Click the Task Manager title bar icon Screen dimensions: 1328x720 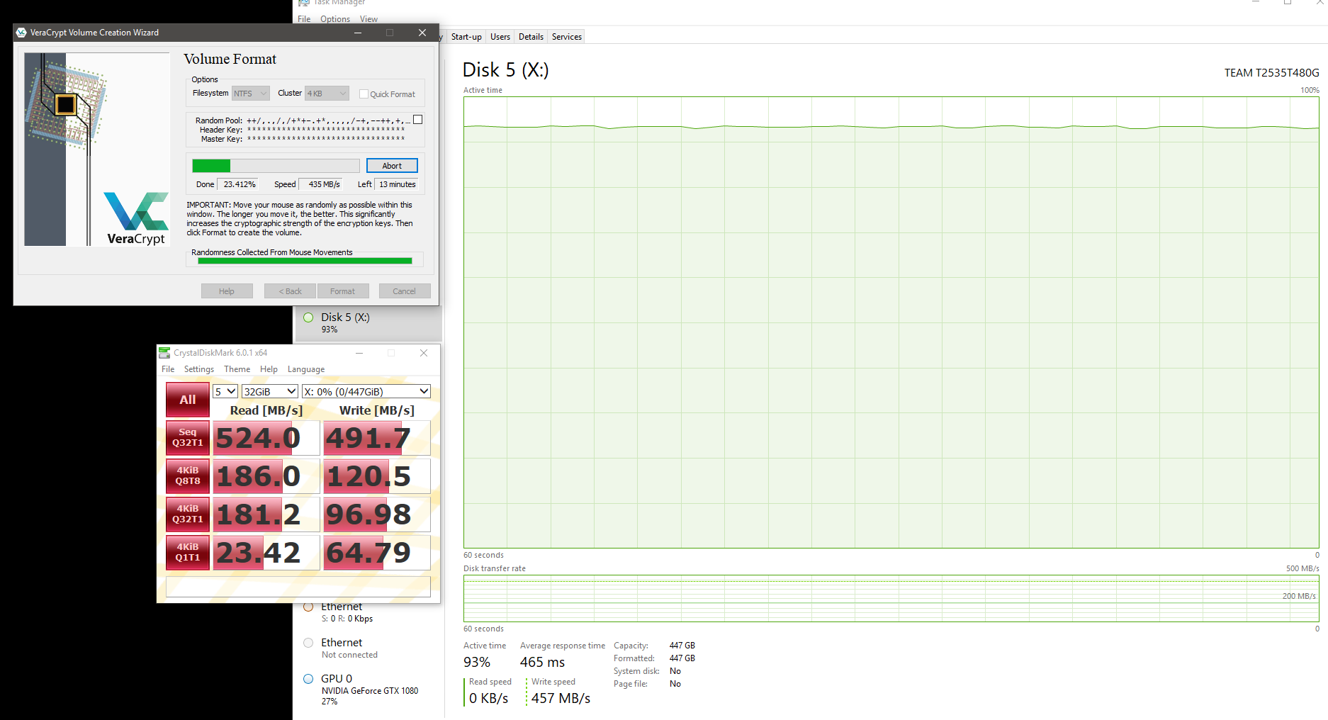(304, 3)
